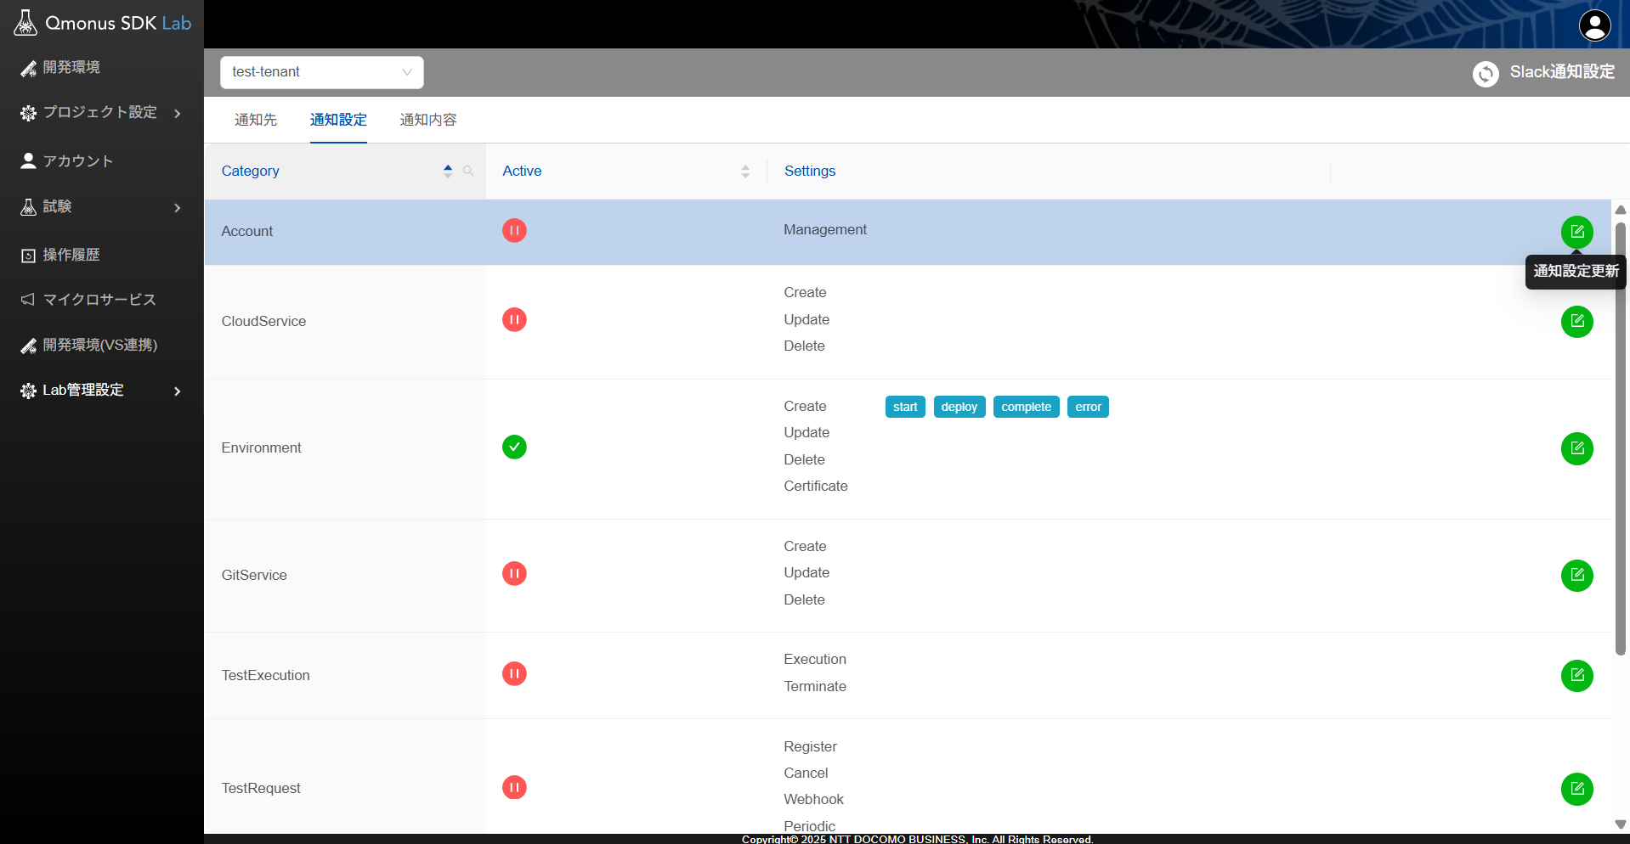Open the test-tenant dropdown selector
Screen dimensions: 1630x844
(x=321, y=72)
